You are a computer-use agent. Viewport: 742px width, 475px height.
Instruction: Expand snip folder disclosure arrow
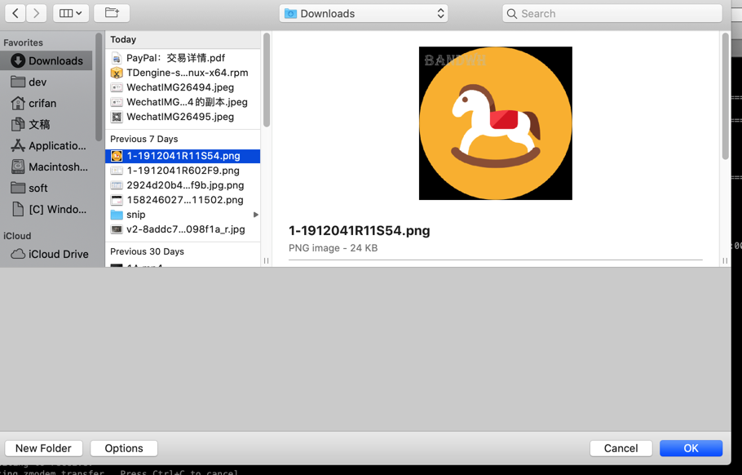click(256, 215)
